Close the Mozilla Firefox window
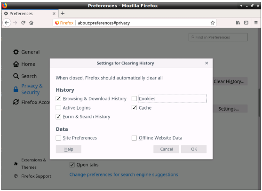This screenshot has height=191, width=262. [258, 6]
